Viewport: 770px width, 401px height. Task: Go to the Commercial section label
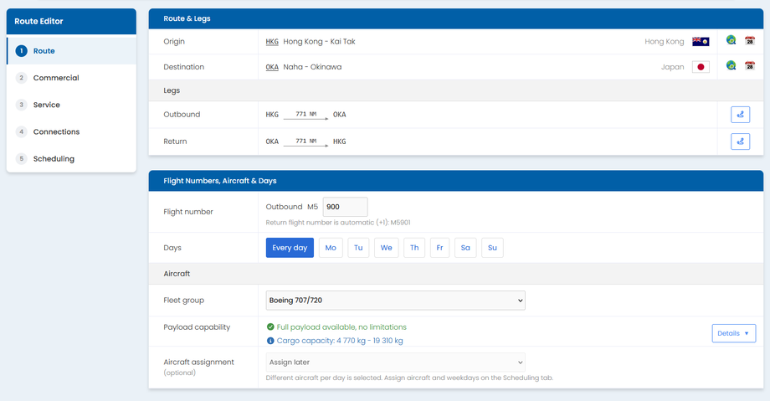click(56, 78)
